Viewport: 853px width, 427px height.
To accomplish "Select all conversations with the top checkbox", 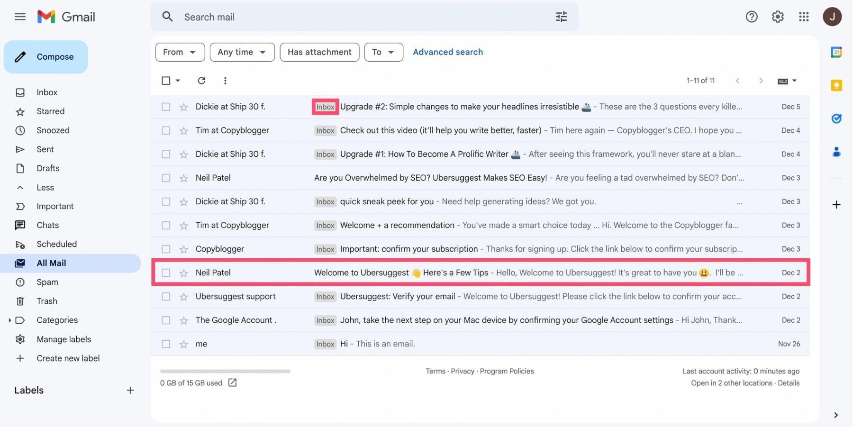I will coord(165,81).
